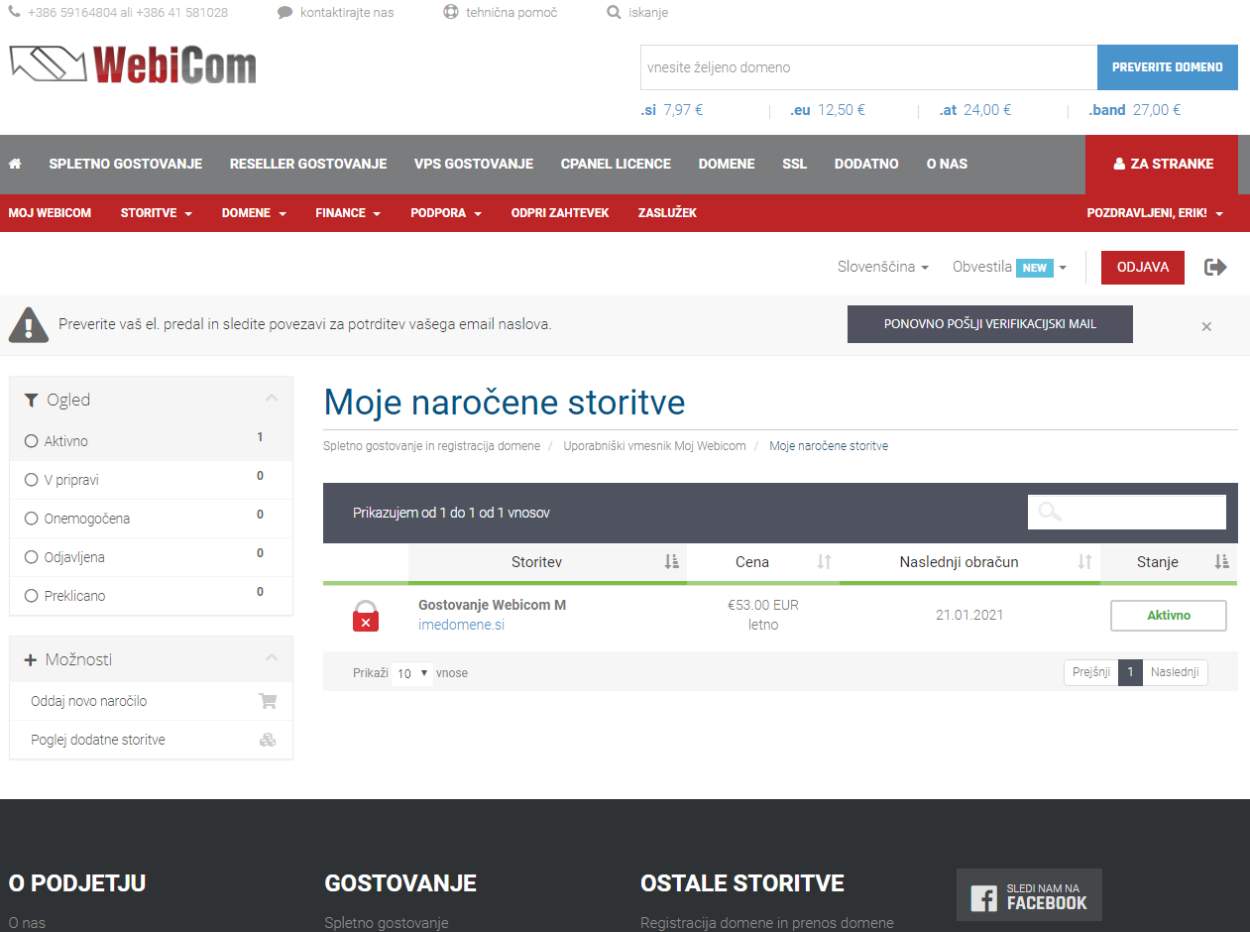Click the cubes icon for additional services
The width and height of the screenshot is (1250, 932).
point(268,740)
